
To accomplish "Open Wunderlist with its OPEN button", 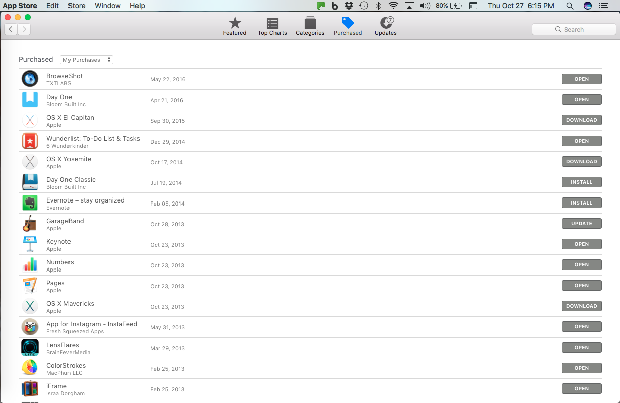I will coord(581,141).
